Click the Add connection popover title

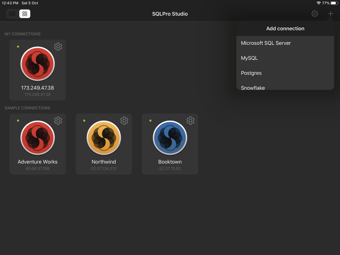click(x=285, y=28)
